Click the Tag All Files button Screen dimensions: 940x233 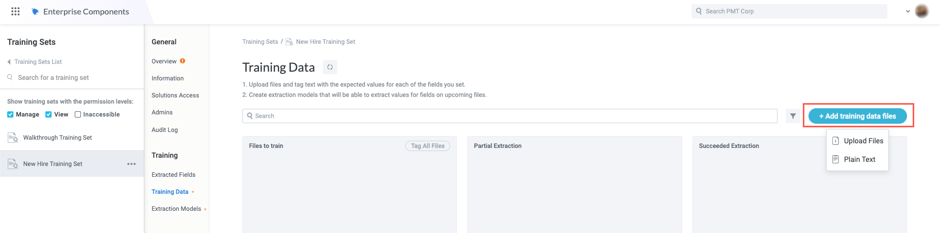[427, 146]
